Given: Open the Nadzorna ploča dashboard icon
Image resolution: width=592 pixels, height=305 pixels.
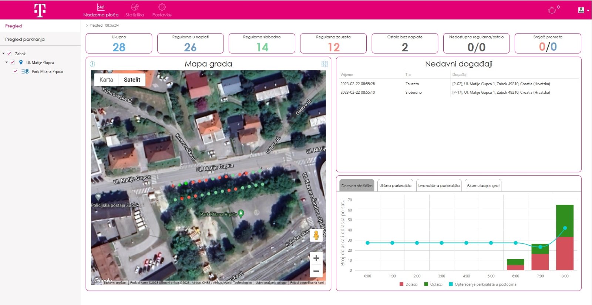Looking at the screenshot, I should click(x=101, y=7).
